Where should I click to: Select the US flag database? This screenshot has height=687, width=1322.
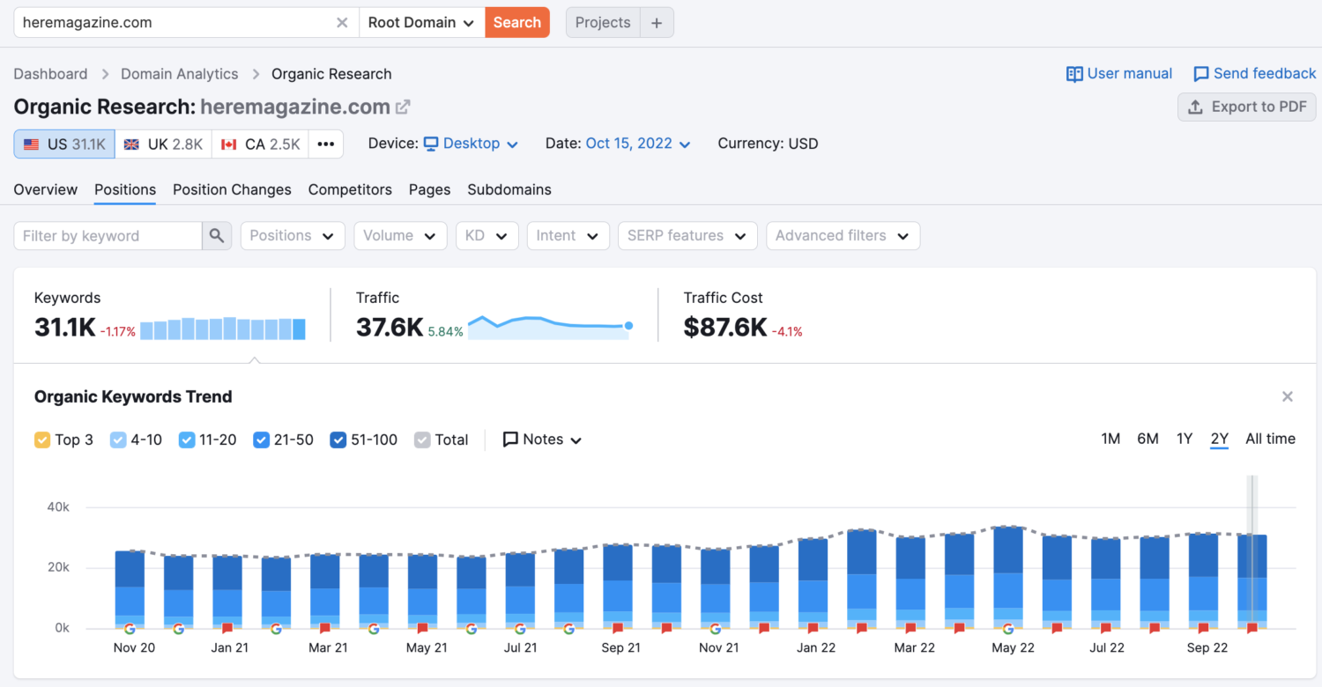coord(64,144)
